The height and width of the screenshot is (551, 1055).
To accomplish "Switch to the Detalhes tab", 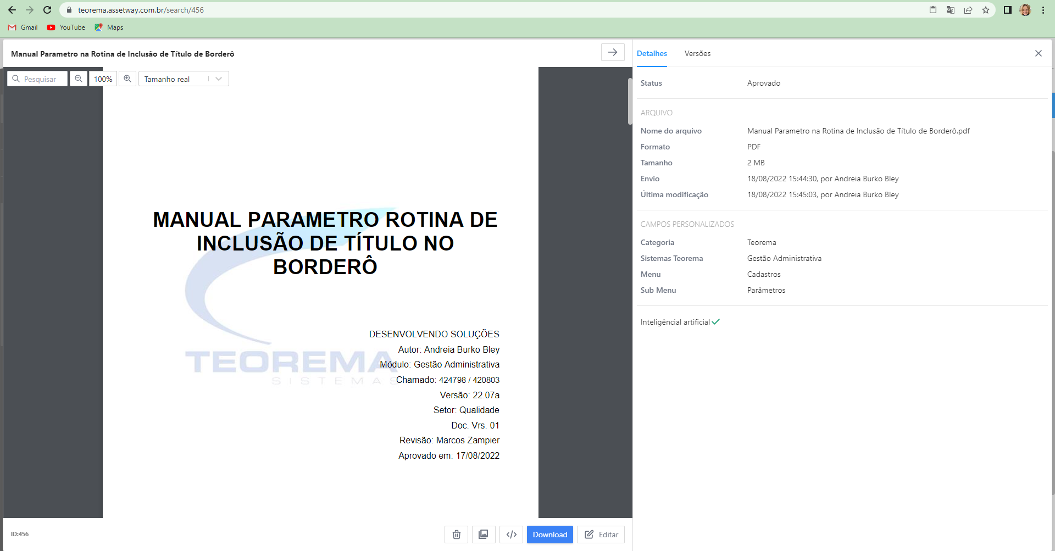I will 652,53.
